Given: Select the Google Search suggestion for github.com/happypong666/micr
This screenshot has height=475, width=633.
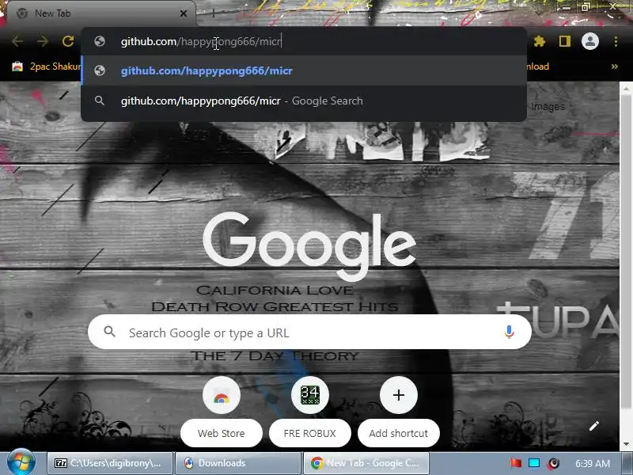Looking at the screenshot, I should tap(304, 101).
